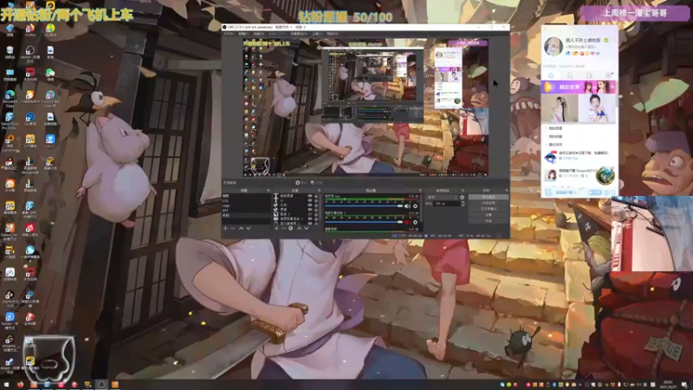Select the csgo scene in OBS
This screenshot has height=390, width=693.
246,205
